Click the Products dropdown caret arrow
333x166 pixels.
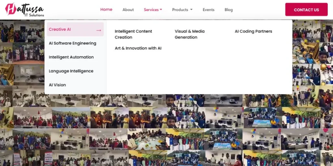coord(191,10)
